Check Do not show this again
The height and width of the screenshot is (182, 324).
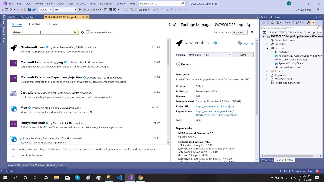[14, 155]
